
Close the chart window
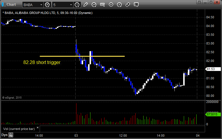coord(217,2)
